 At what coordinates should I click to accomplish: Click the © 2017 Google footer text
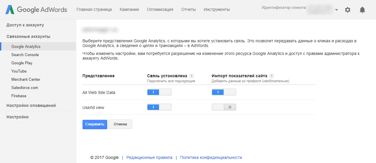pyautogui.click(x=105, y=157)
